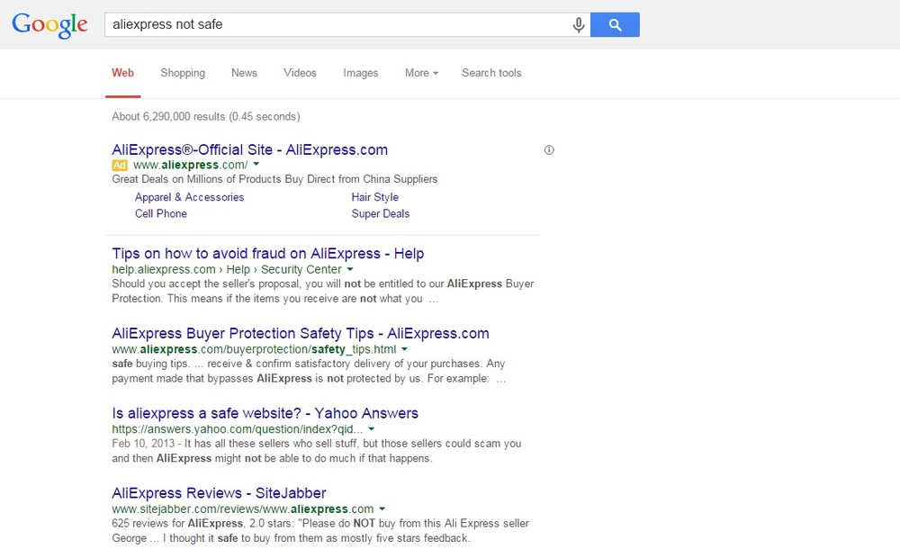Screen dimensions: 900x549
Task: Expand arrow beside Security Center URL
Action: coord(350,269)
